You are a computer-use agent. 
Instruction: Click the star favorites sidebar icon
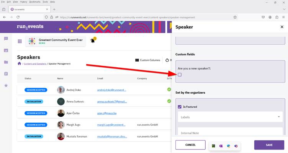coord(6,85)
